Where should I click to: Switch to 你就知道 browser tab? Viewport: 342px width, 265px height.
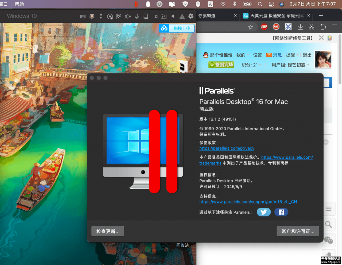click(x=207, y=16)
